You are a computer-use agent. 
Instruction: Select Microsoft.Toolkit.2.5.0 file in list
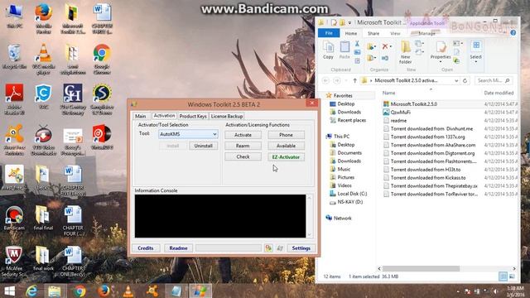click(414, 104)
